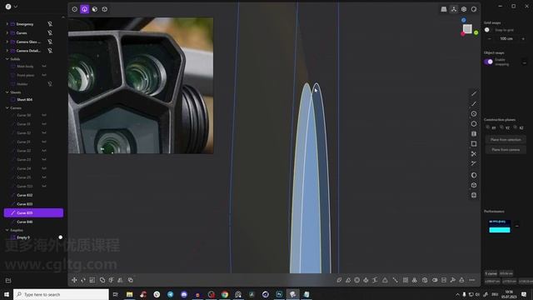This screenshot has height=300, width=533.
Task: Click the x-ray nodes icon in viewport header
Action: pos(454,9)
